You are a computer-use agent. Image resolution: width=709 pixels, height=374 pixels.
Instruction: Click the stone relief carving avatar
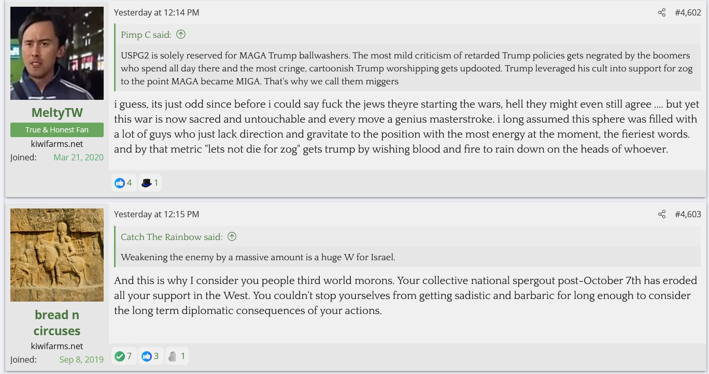57,255
